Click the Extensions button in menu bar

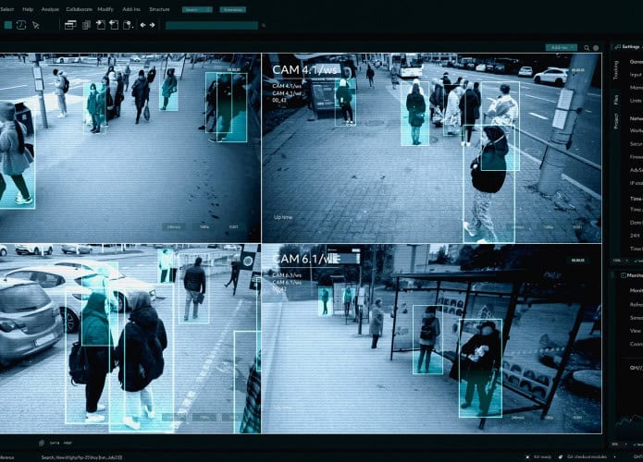(x=233, y=9)
